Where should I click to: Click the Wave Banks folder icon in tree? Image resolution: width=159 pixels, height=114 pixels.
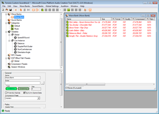coord(9,14)
